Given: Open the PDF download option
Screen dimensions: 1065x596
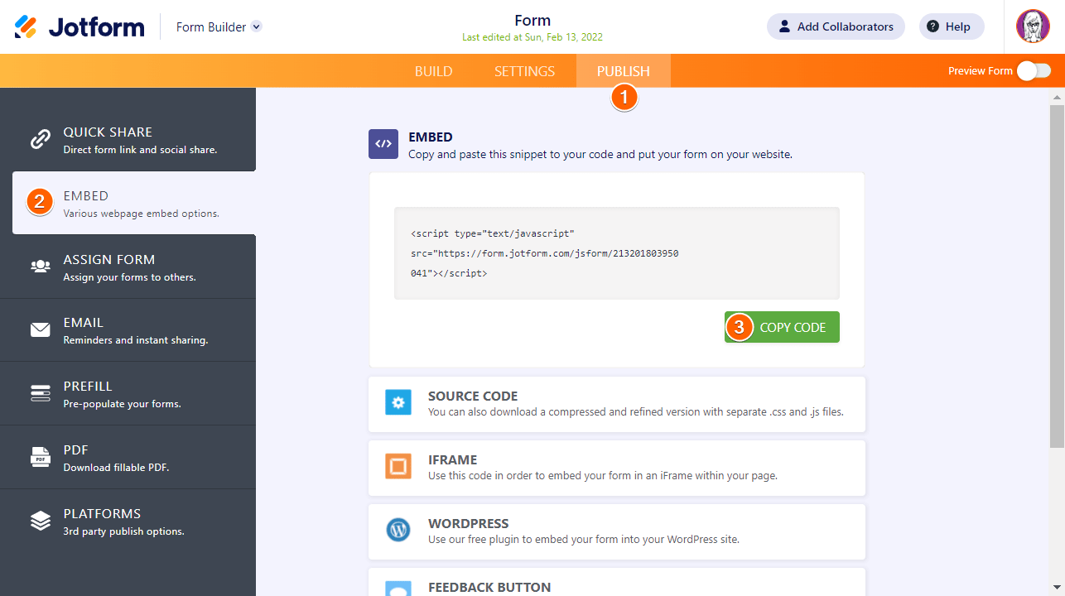Looking at the screenshot, I should pyautogui.click(x=128, y=457).
